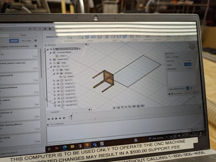Open the CREATE toolbar menu
Screen dimensions: 216x162
click(90, 41)
